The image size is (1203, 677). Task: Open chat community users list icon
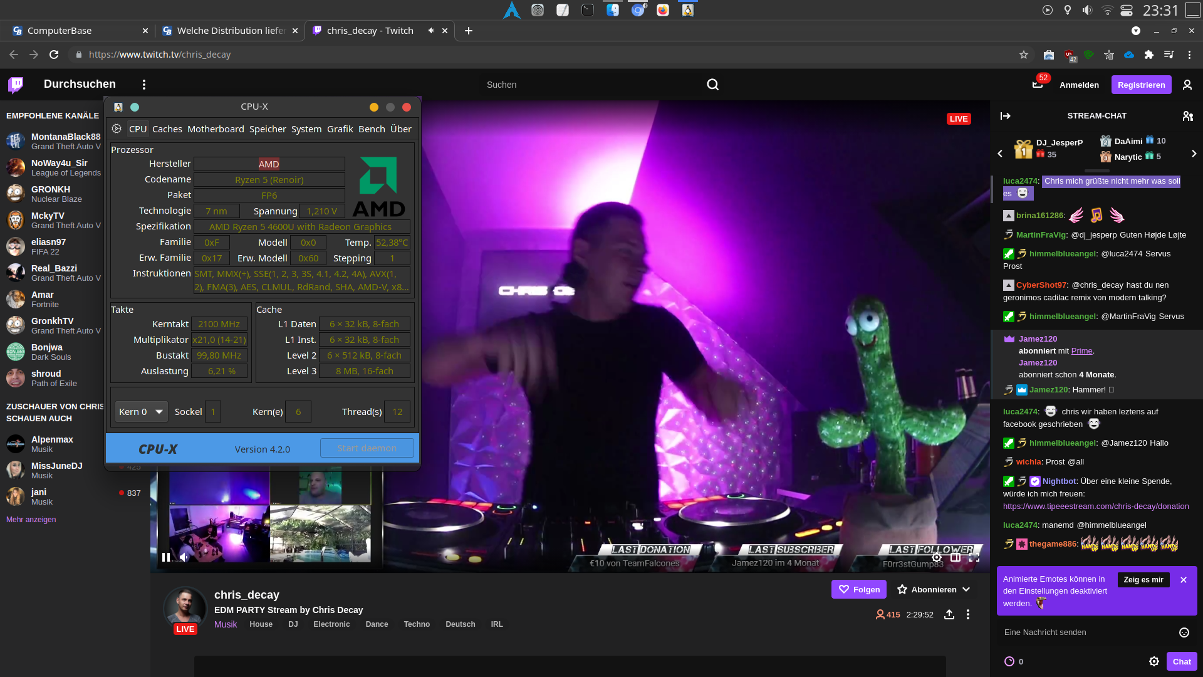[1187, 116]
